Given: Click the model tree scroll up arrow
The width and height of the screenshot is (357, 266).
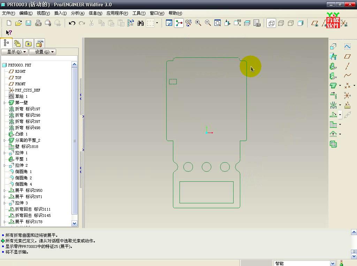Looking at the screenshot, I should 75,64.
